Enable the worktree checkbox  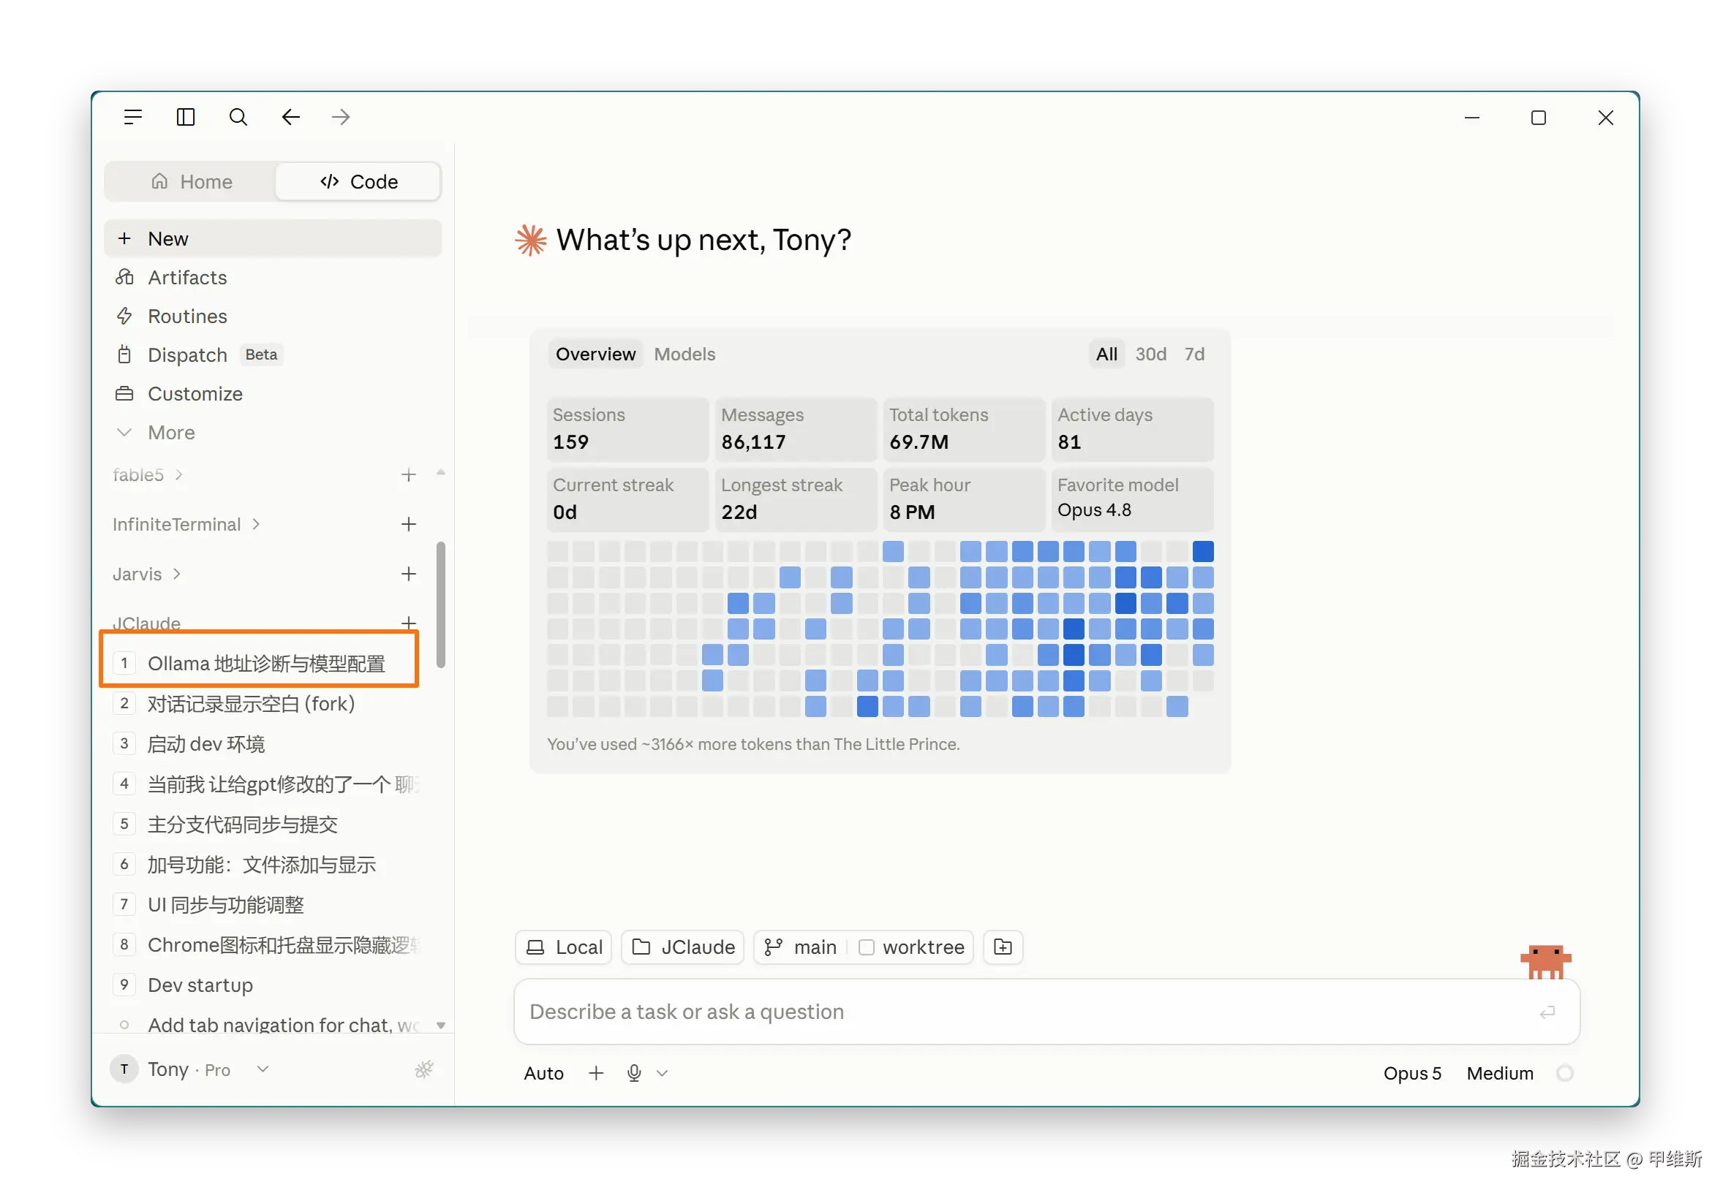867,947
